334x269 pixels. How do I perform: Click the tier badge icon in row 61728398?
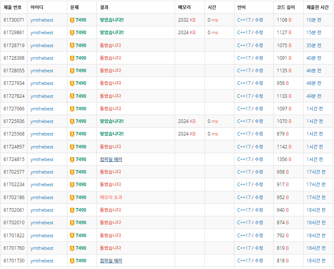click(x=72, y=58)
